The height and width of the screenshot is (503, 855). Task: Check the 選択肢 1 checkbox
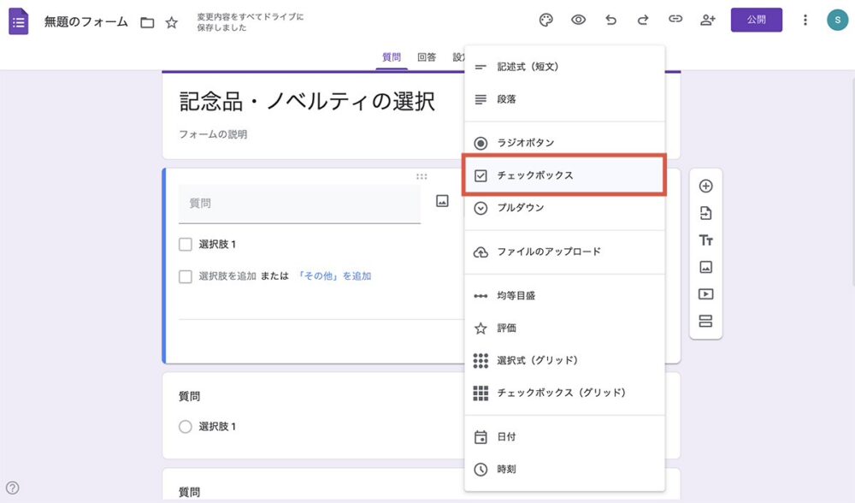point(185,244)
